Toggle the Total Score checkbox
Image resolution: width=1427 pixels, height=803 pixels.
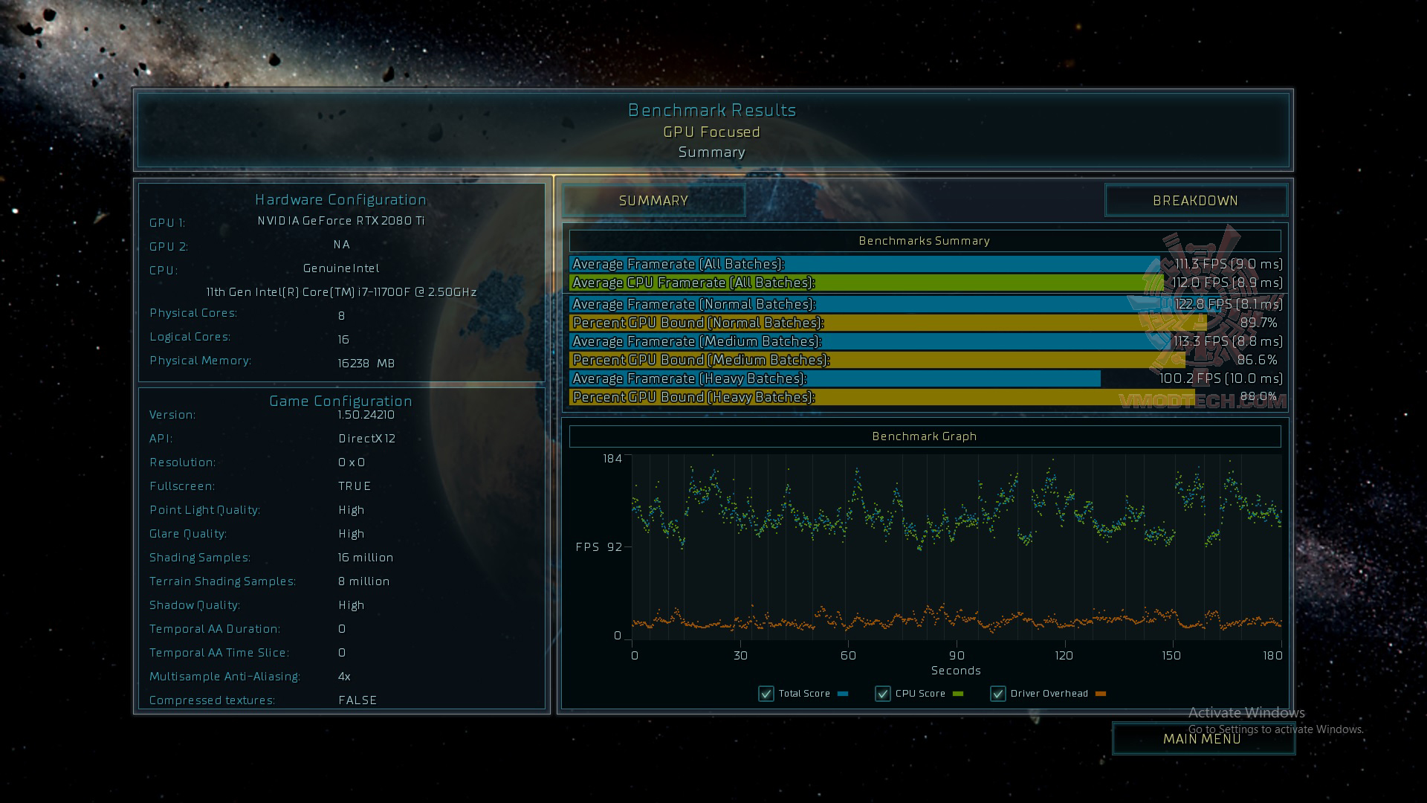tap(766, 694)
